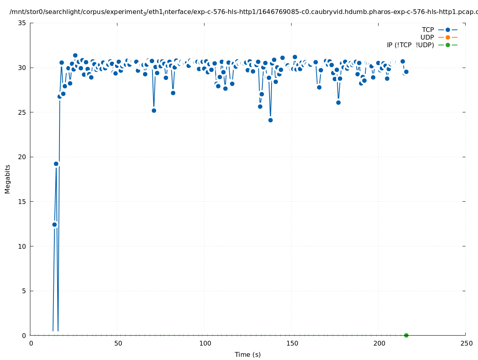Click the 100 tick label on the x-axis

tap(204, 343)
